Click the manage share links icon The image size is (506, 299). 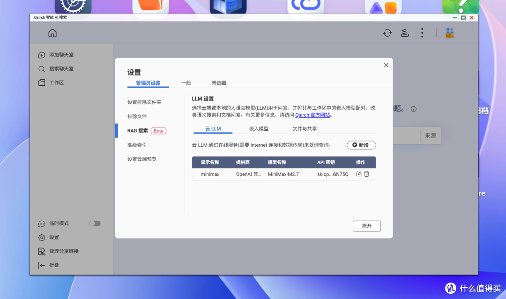coord(42,251)
